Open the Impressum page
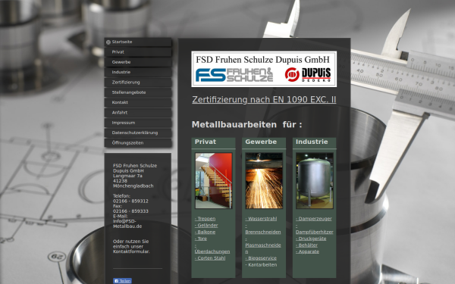 [138, 123]
